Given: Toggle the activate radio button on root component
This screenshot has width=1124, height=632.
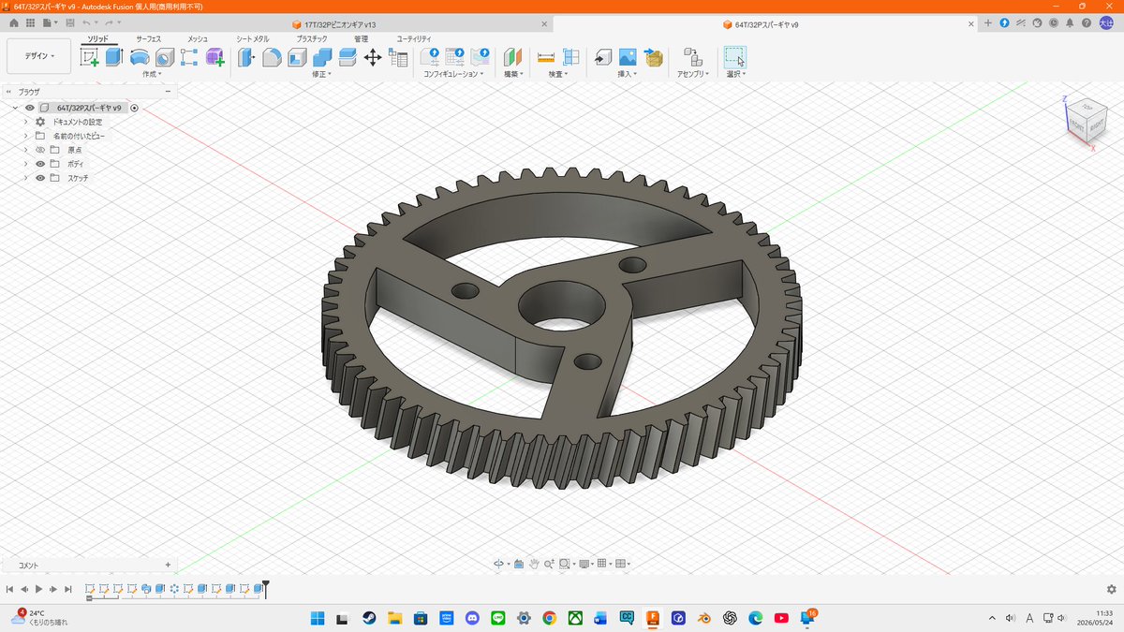Looking at the screenshot, I should point(135,108).
